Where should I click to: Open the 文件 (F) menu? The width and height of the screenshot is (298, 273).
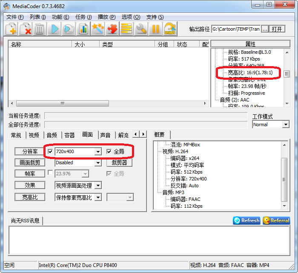tap(15, 17)
